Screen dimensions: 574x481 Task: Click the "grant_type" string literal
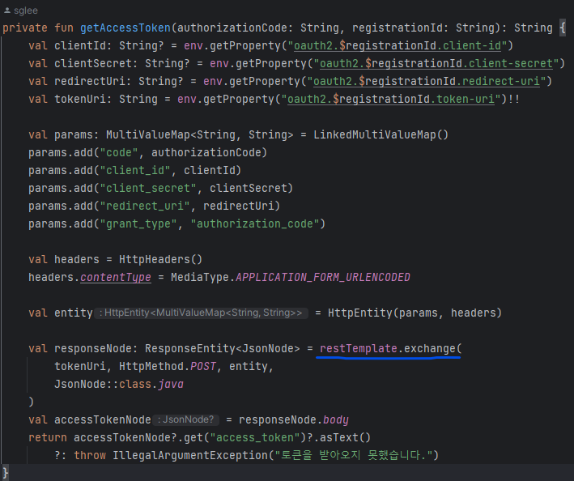[x=138, y=224]
